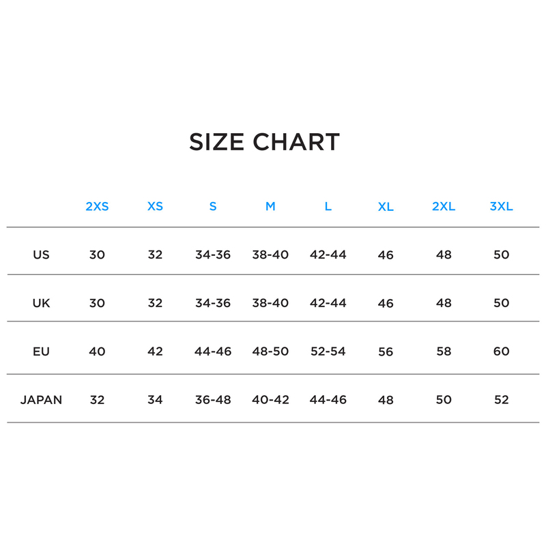Click Japan size 36-48 cell
546x546 pixels.
213,400
